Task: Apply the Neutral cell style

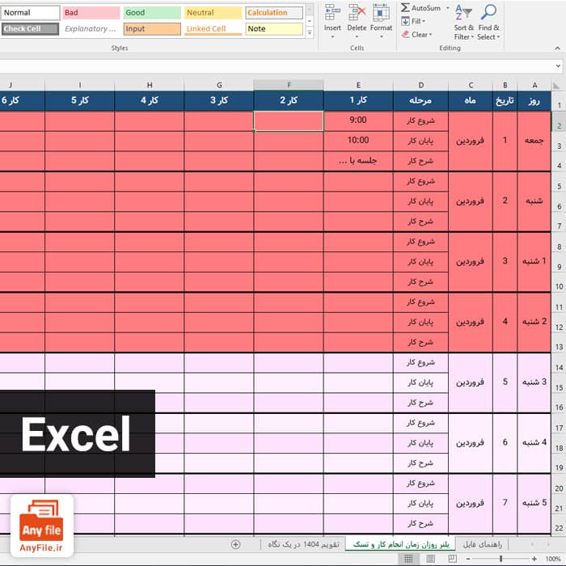Action: click(213, 13)
